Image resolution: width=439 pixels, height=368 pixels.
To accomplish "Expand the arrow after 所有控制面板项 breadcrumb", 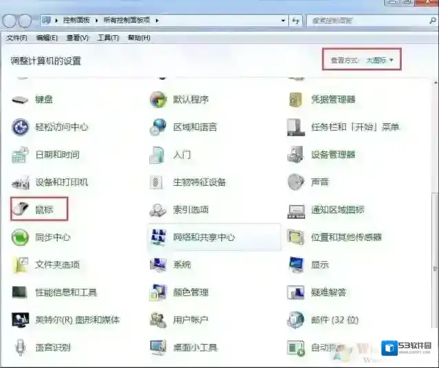I will (157, 21).
